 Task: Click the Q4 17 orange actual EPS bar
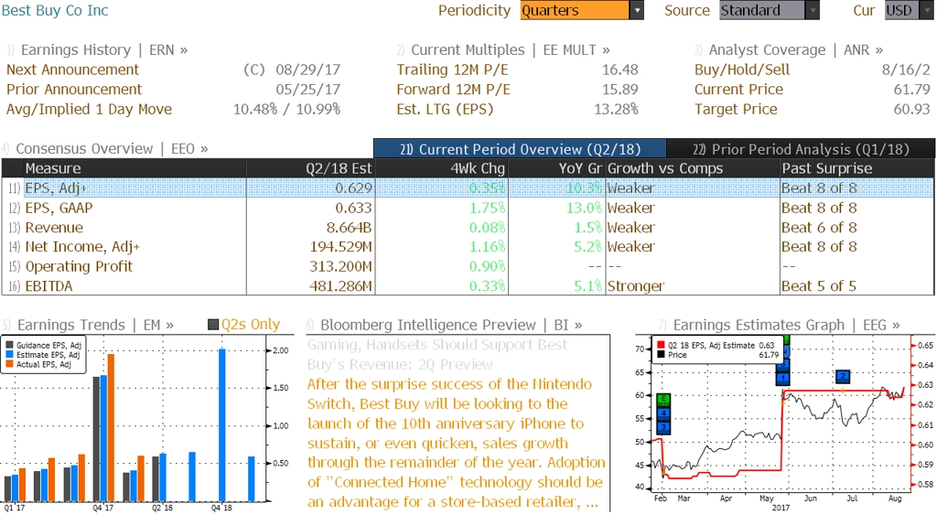[111, 428]
